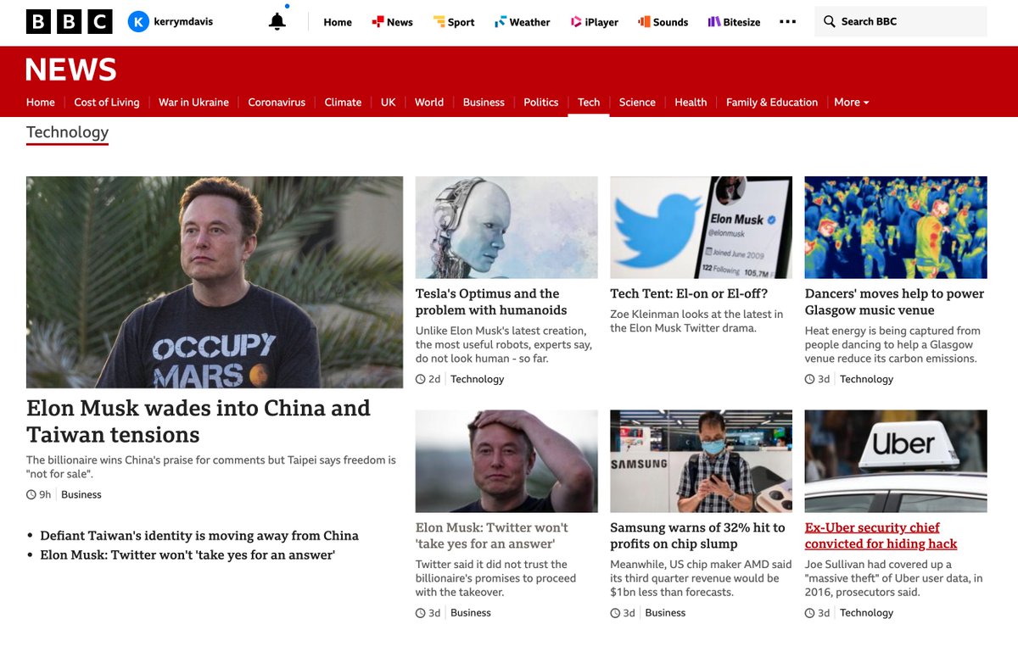The image size is (1018, 652).
Task: Open the Family & Education section
Action: tap(772, 102)
